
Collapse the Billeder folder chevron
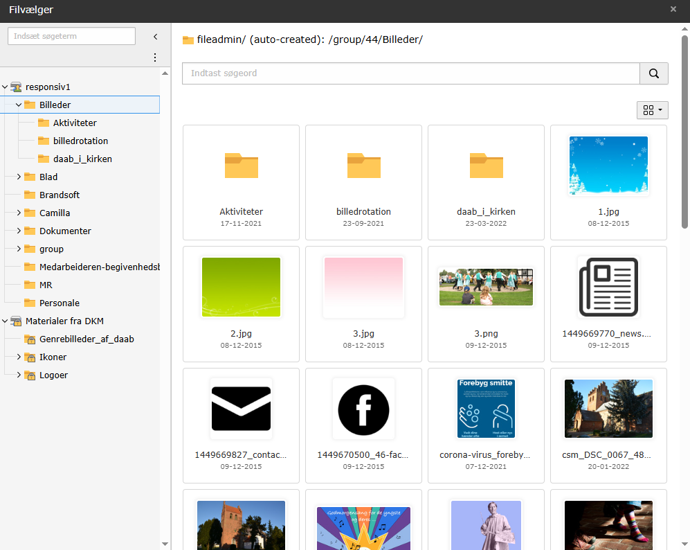tap(19, 105)
